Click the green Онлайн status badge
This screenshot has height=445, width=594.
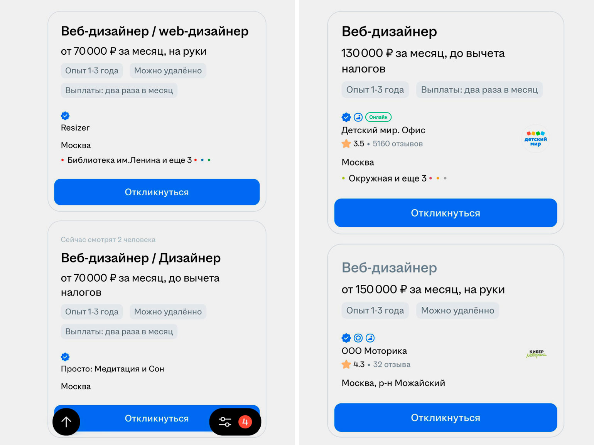point(378,117)
